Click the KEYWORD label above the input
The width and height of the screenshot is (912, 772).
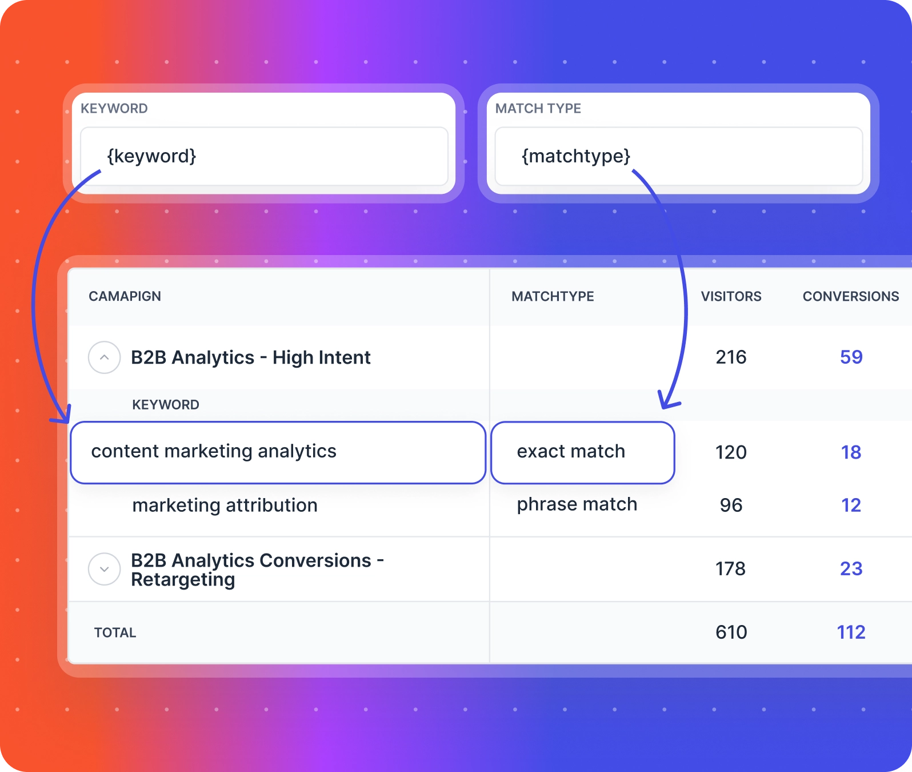[114, 109]
